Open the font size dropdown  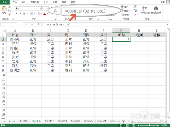pyautogui.click(x=47, y=8)
